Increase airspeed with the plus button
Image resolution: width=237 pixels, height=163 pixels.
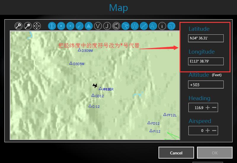point(208,130)
